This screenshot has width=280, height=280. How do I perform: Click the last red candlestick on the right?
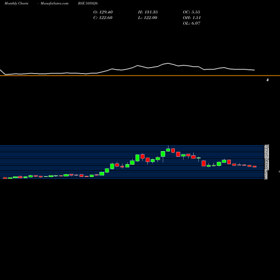pyautogui.click(x=255, y=166)
